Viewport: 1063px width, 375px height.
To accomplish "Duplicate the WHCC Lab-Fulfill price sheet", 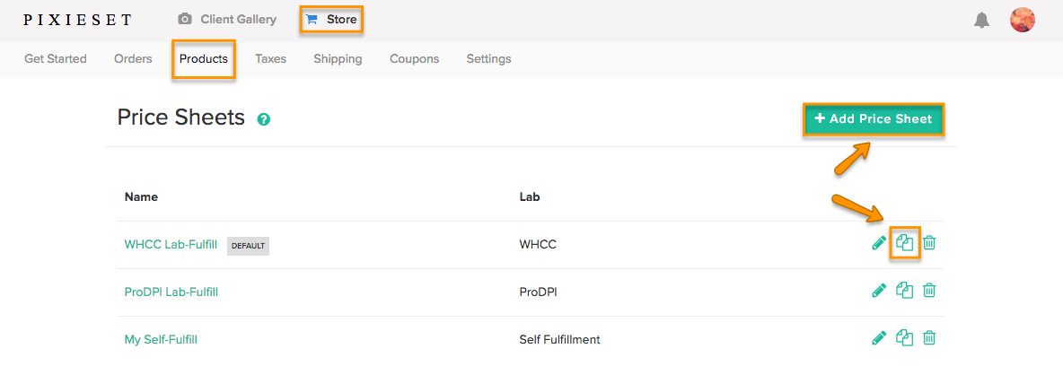I will [904, 243].
